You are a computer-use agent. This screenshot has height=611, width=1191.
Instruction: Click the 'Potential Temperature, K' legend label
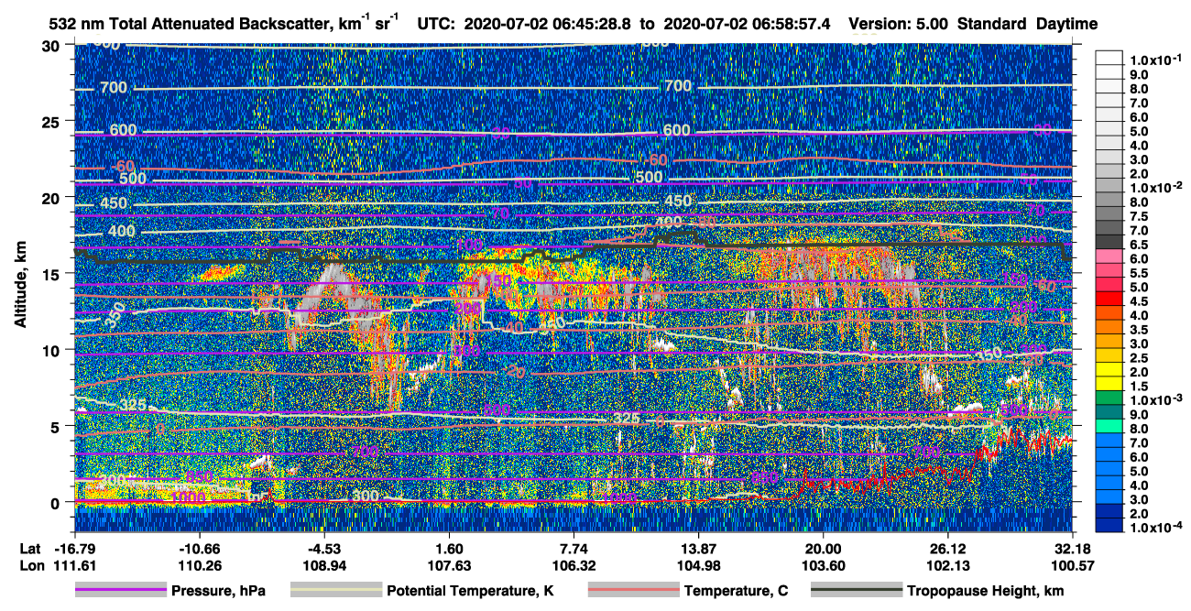pos(471,591)
